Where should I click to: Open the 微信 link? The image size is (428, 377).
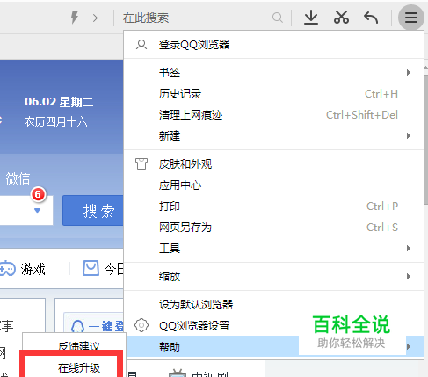(18, 178)
